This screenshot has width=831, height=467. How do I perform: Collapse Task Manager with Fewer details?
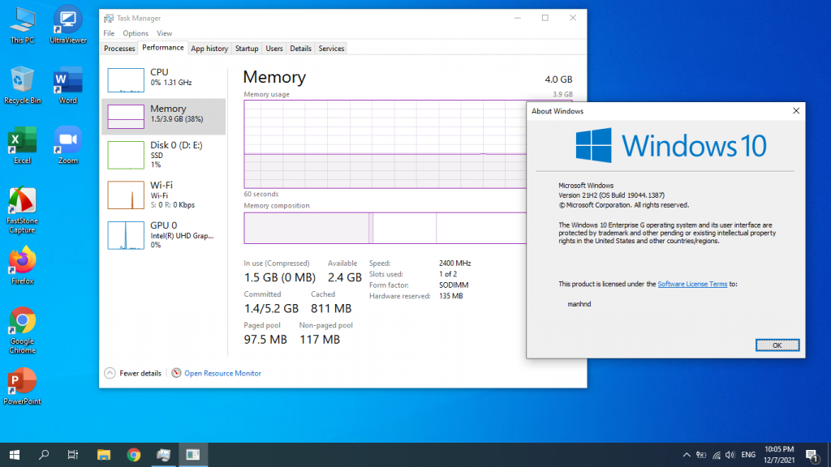pos(133,373)
